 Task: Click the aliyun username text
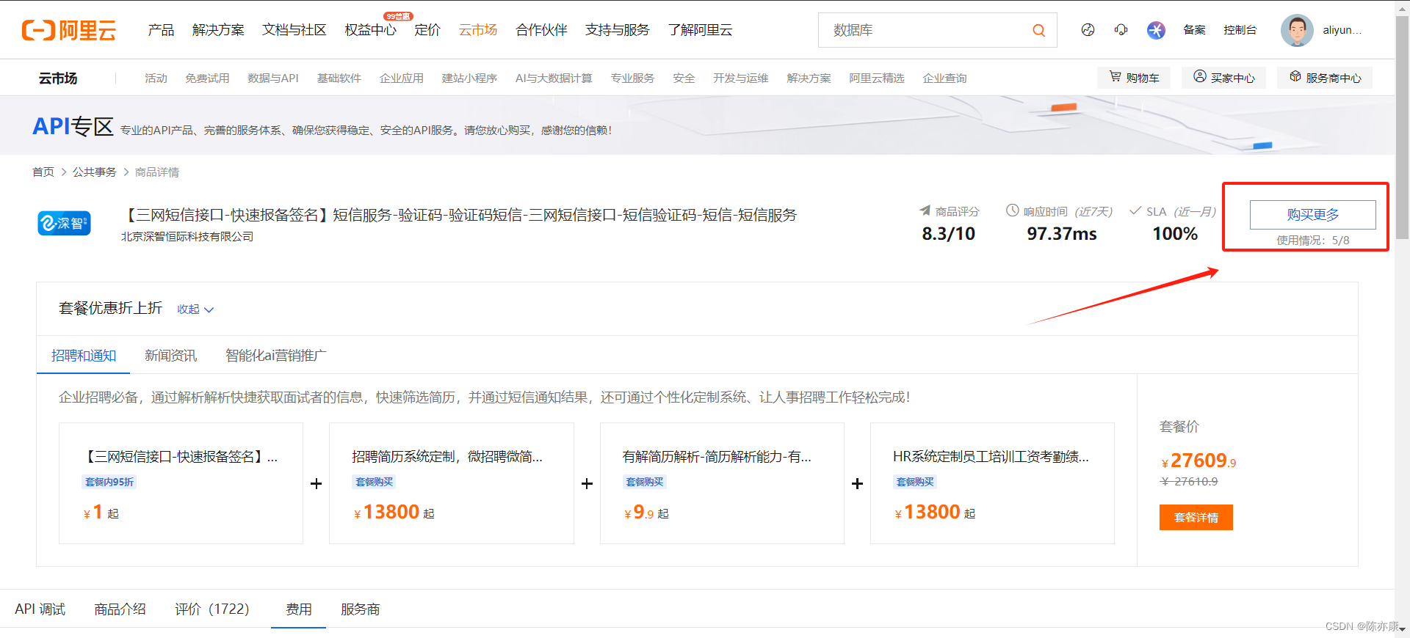[1342, 30]
